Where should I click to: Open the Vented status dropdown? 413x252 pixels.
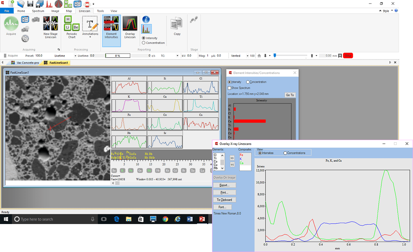click(x=247, y=56)
